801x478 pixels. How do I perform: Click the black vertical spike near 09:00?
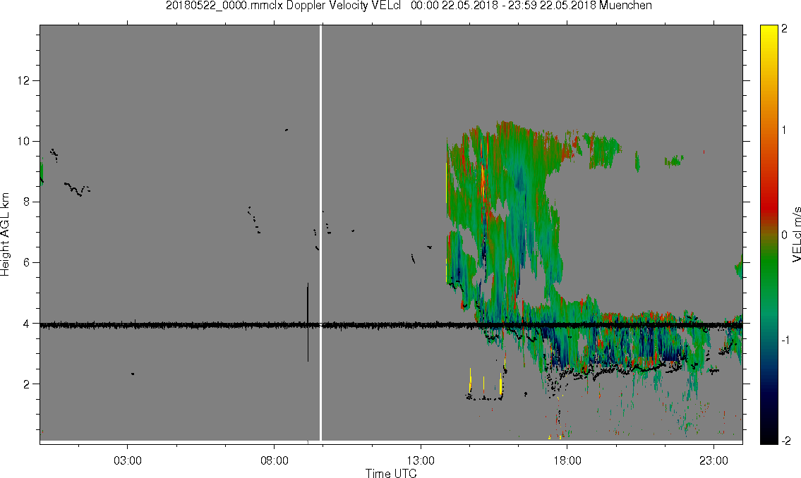coord(308,322)
